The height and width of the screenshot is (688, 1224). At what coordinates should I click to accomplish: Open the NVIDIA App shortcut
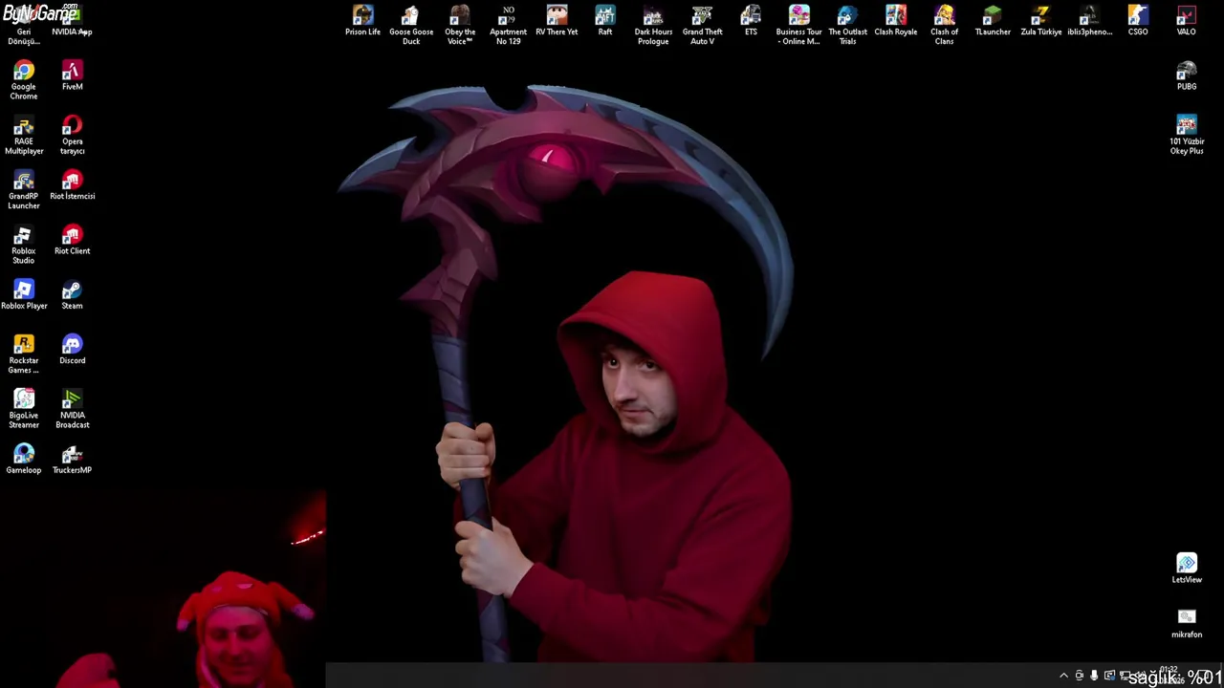(x=72, y=21)
